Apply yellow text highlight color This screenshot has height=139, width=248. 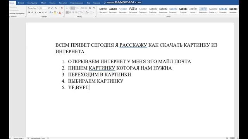(55, 12)
